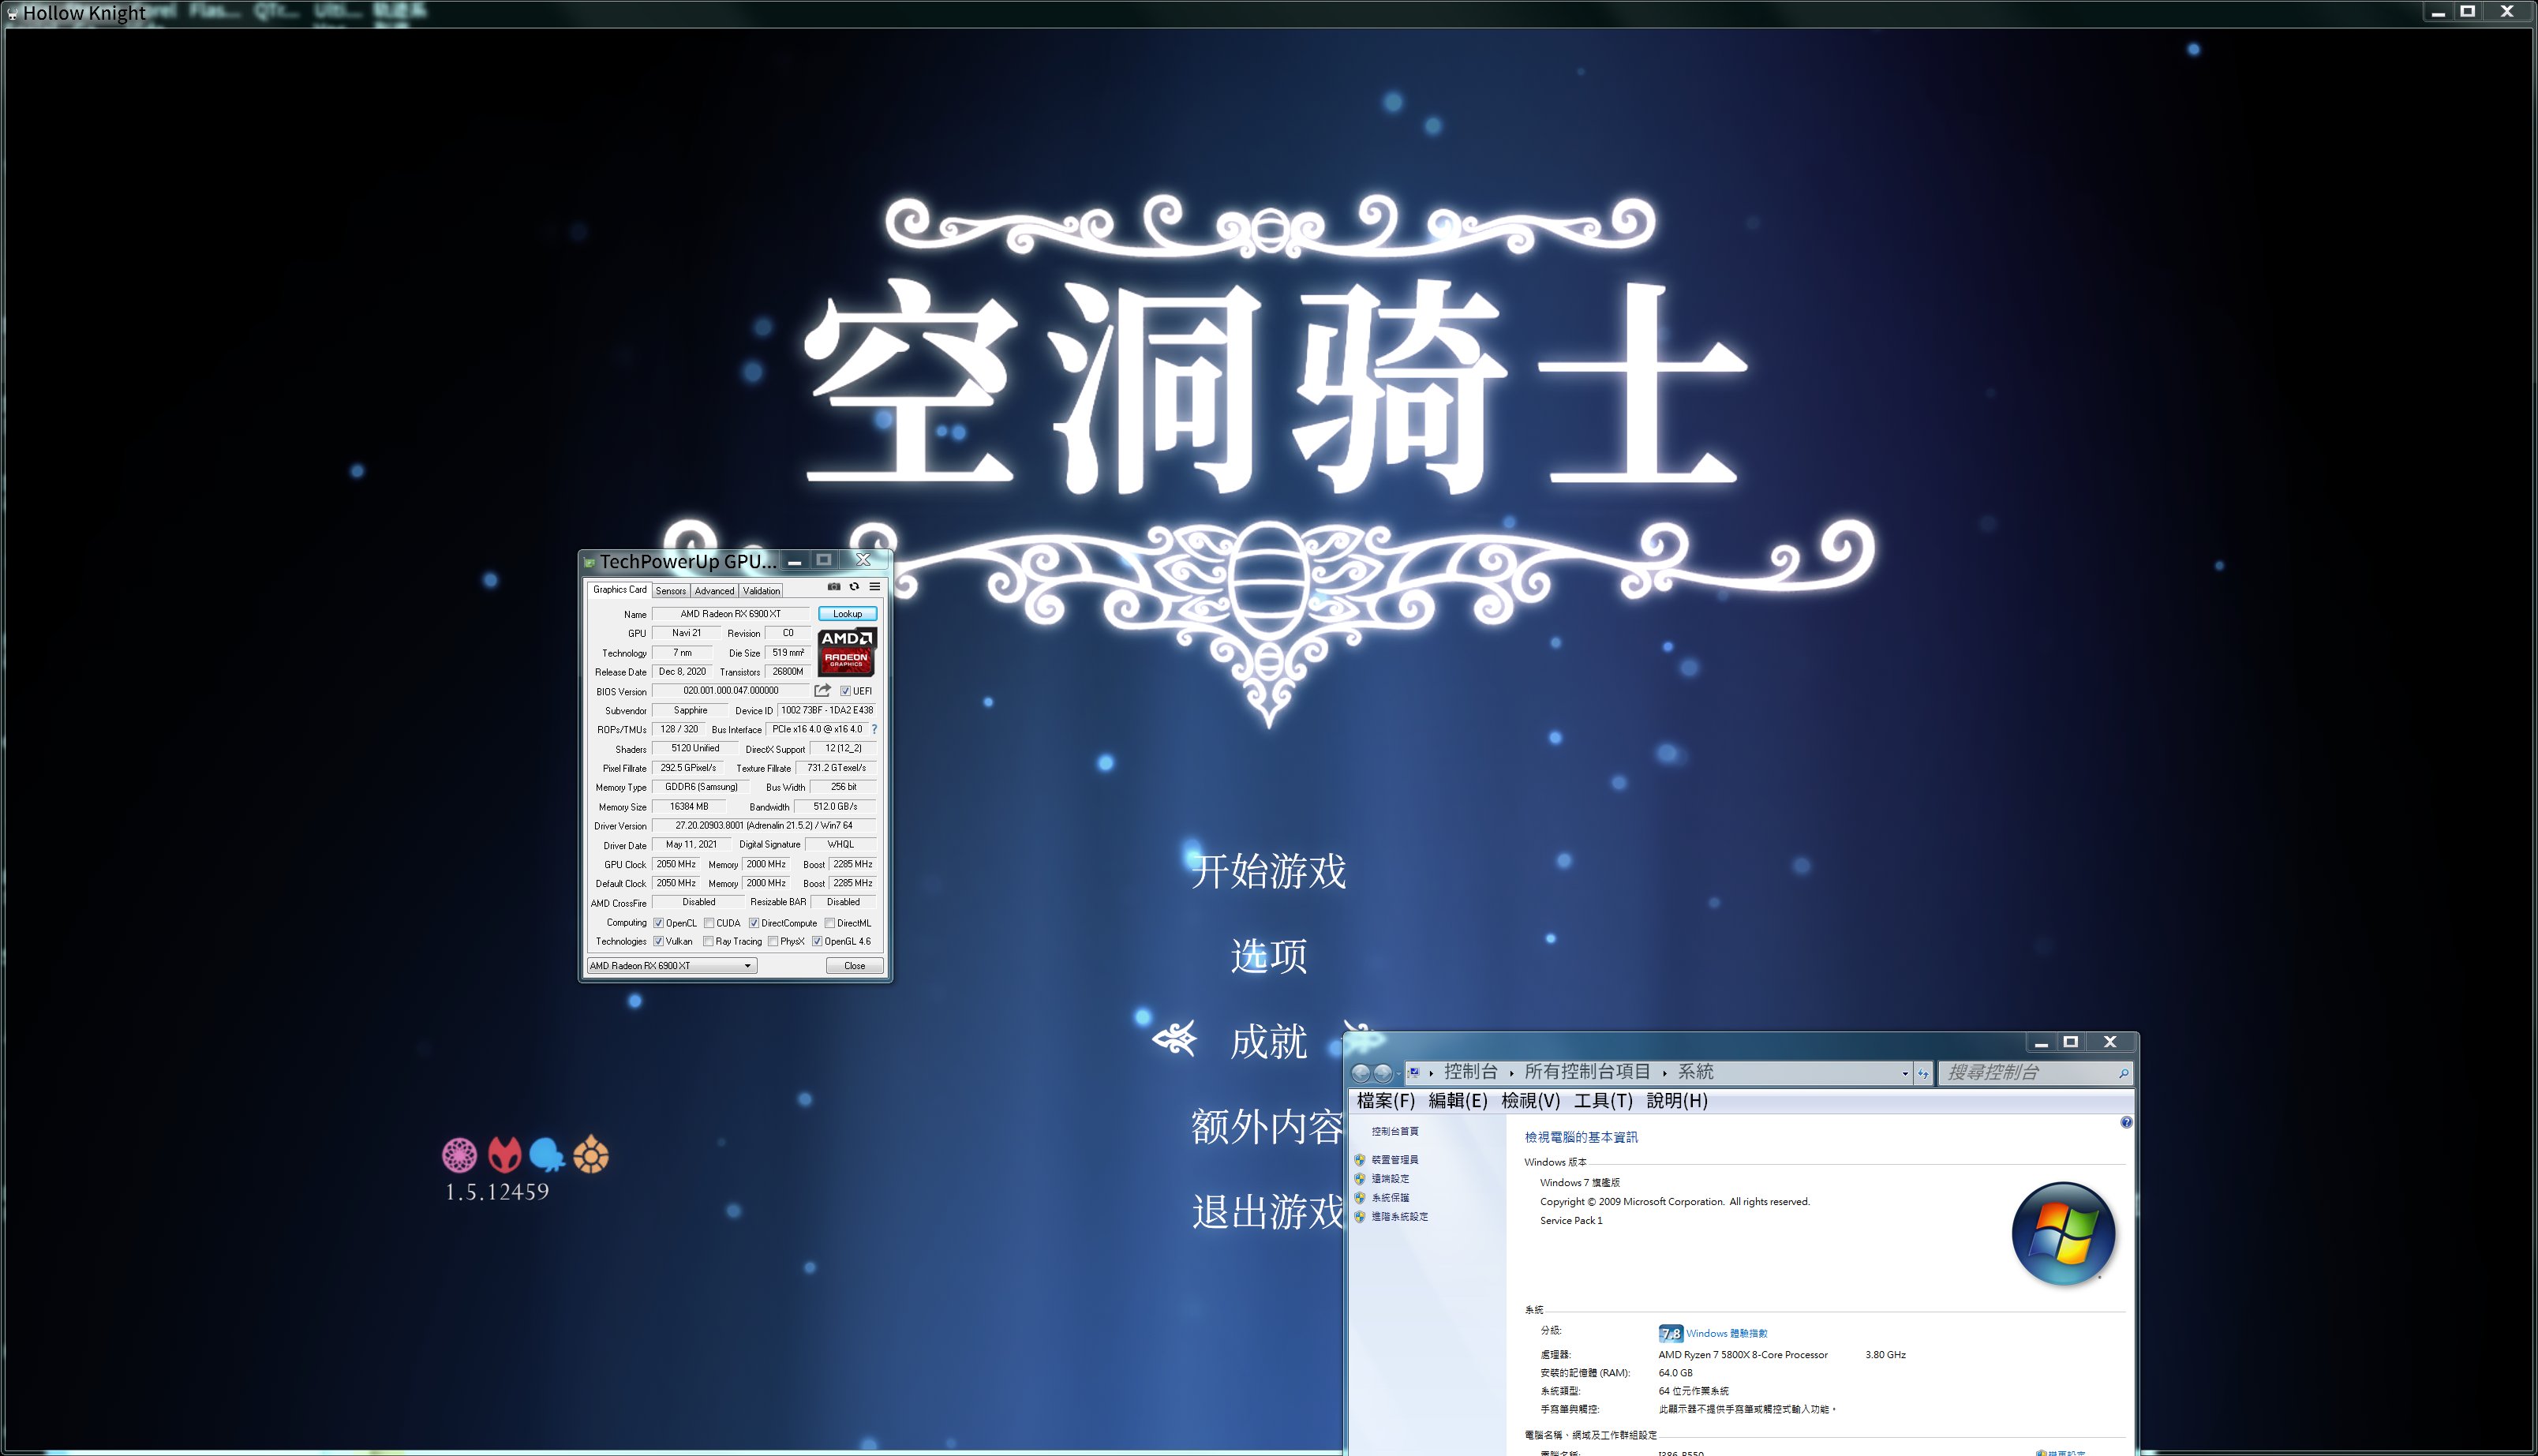
Task: Select 开始游戏 in the game menu
Action: pos(1268,871)
